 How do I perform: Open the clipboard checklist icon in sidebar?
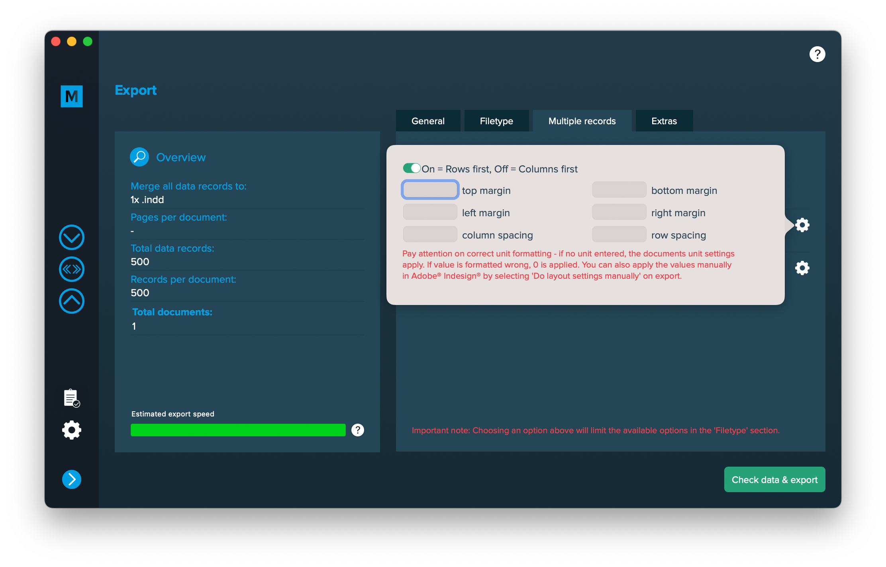tap(72, 398)
